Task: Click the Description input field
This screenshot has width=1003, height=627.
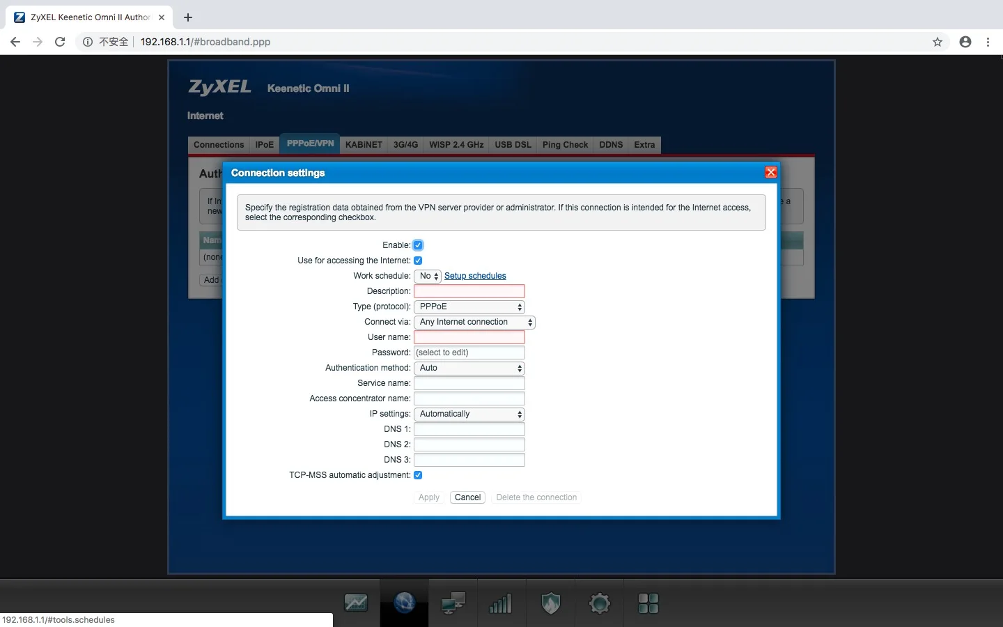Action: tap(469, 291)
